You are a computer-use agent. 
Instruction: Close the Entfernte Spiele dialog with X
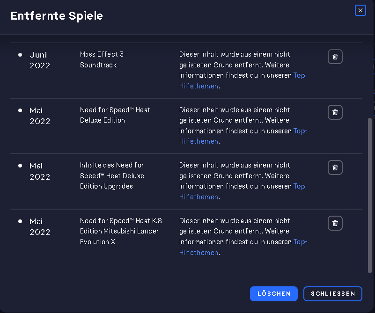click(x=360, y=10)
